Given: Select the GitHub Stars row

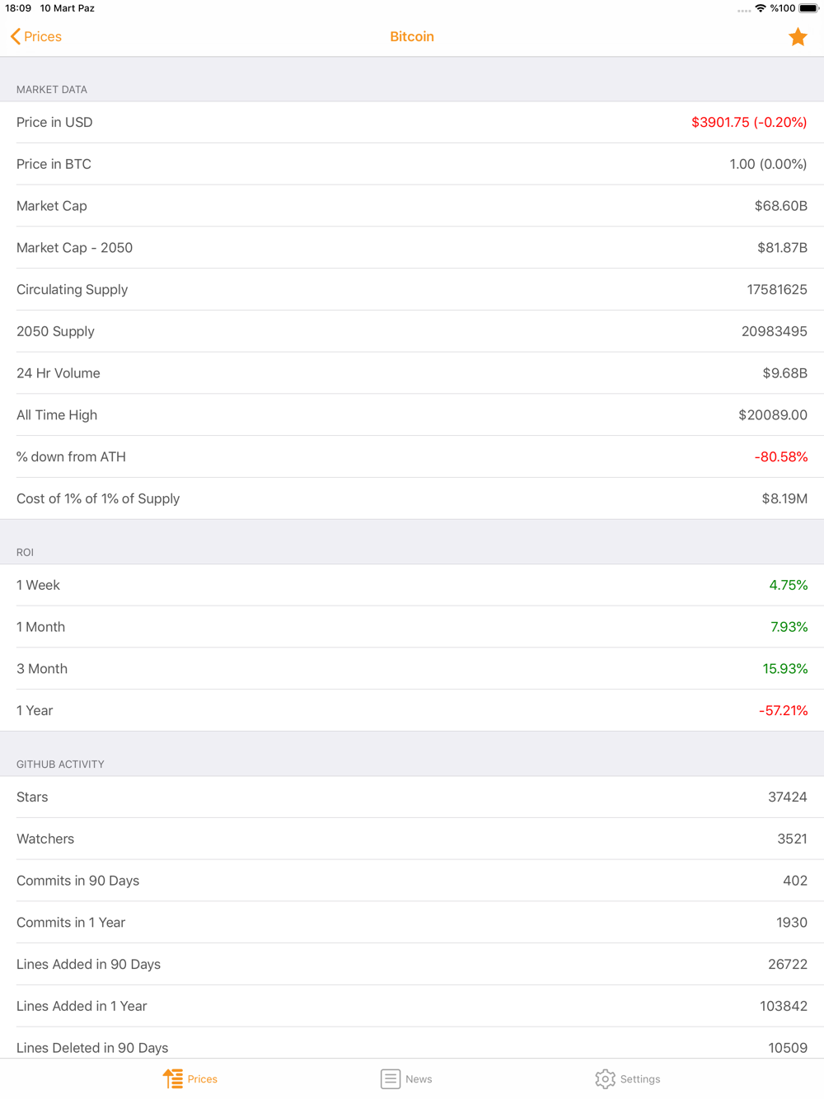Looking at the screenshot, I should coord(412,797).
